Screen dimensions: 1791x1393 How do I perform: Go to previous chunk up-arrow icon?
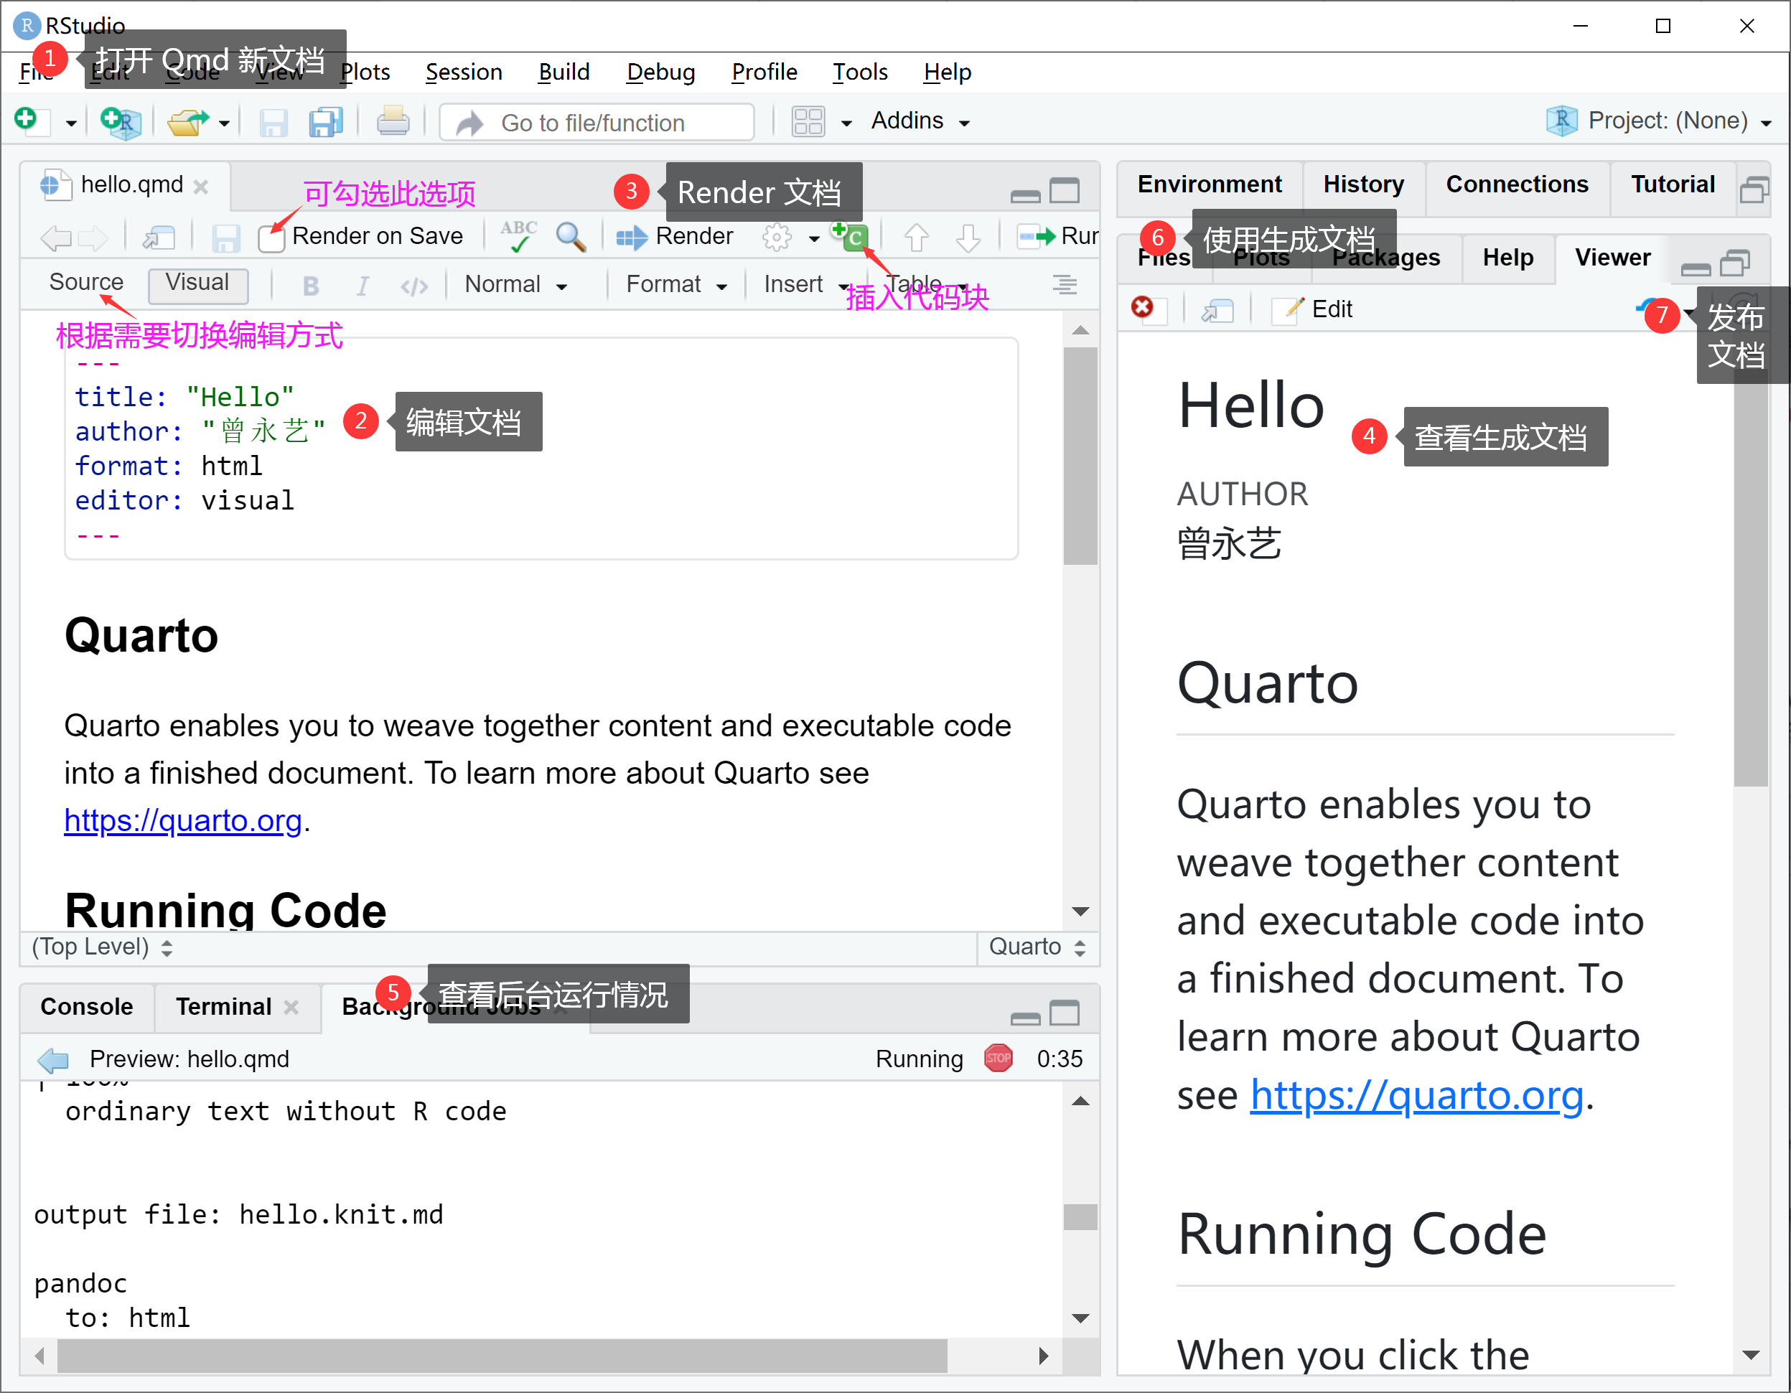[916, 238]
